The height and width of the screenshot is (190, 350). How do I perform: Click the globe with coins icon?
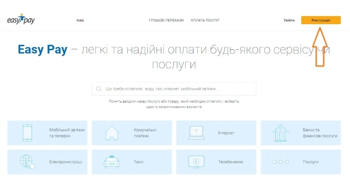coord(27,162)
